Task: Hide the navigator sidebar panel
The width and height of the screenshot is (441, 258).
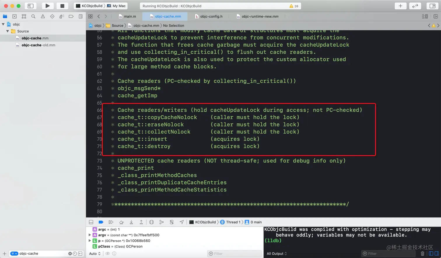Action: [x=30, y=6]
